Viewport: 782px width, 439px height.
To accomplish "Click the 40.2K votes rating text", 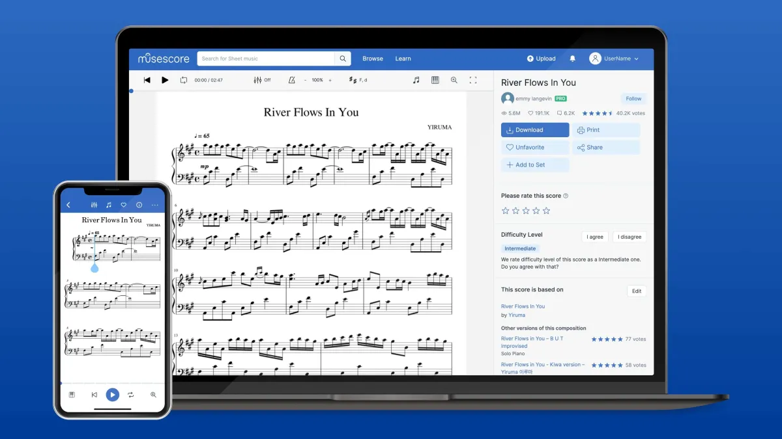I will tap(631, 113).
